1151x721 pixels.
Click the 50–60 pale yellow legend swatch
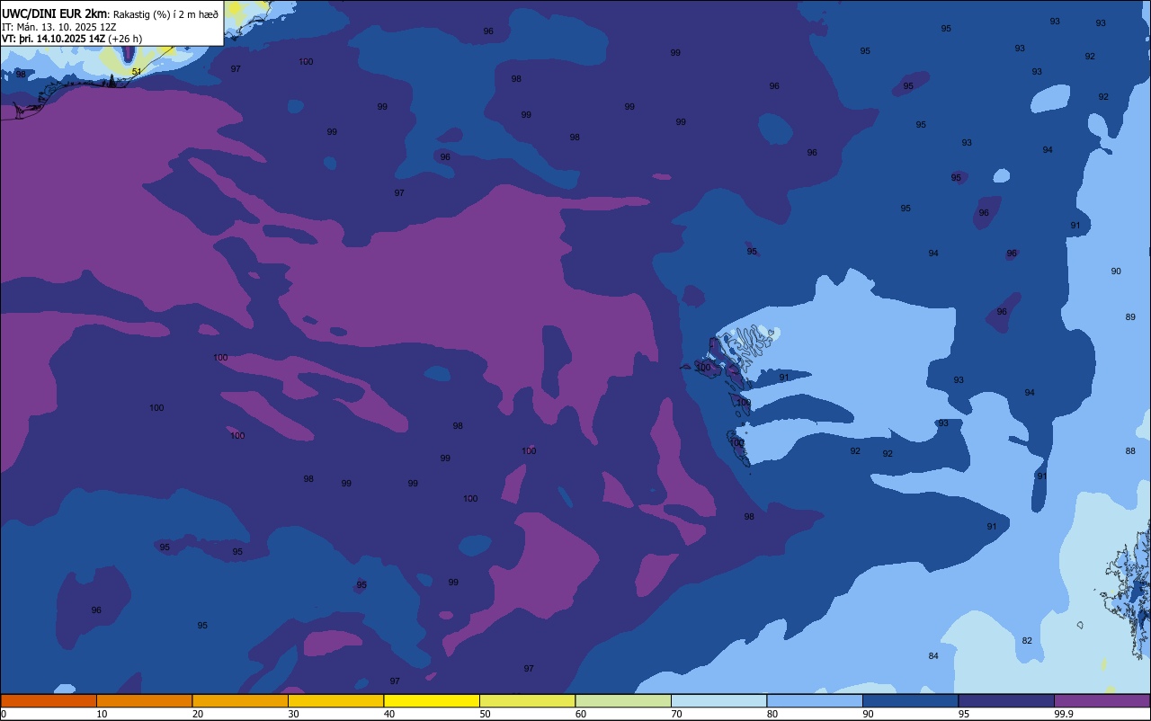point(527,700)
